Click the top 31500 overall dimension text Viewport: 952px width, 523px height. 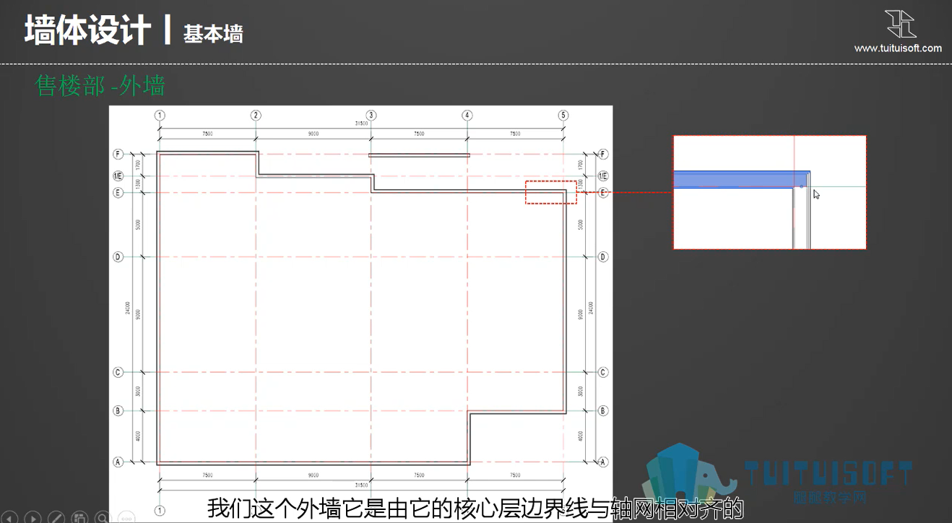(361, 124)
